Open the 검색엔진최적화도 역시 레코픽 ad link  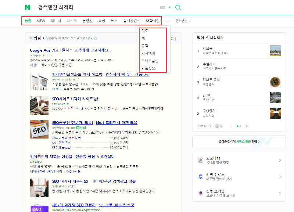77,75
